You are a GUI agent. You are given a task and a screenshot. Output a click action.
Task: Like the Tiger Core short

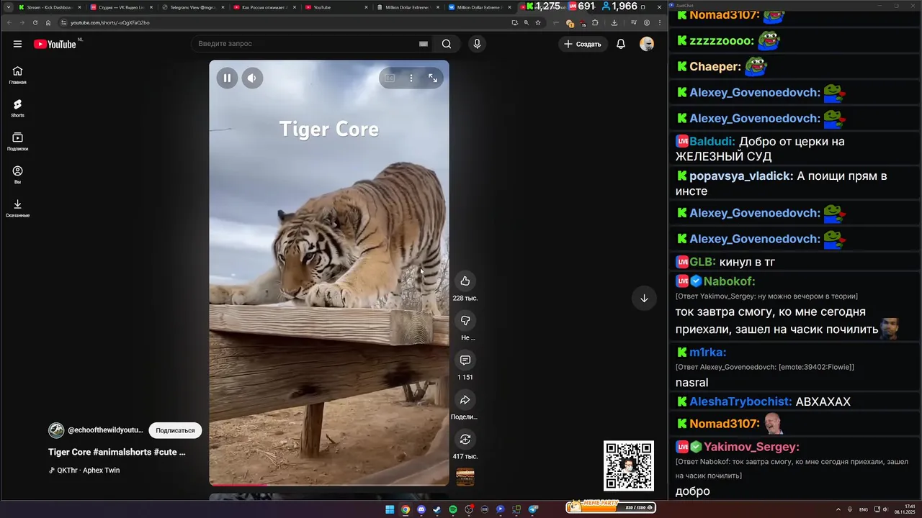(465, 281)
